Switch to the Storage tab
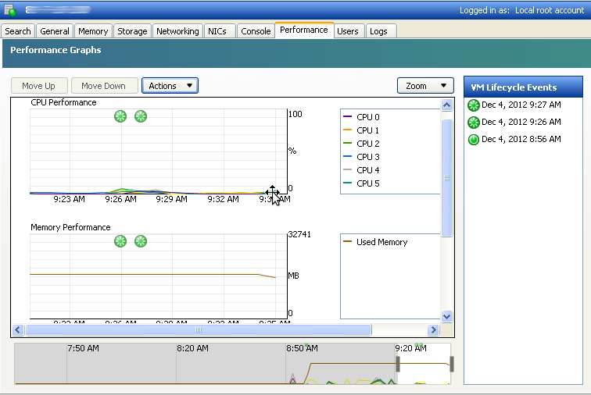The height and width of the screenshot is (395, 591). (132, 31)
